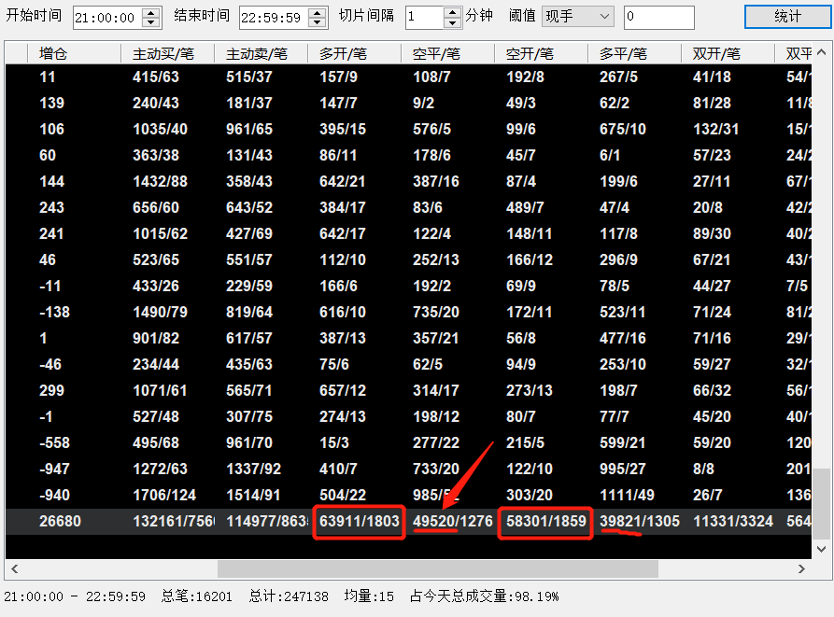Click the 统计 button

click(787, 17)
